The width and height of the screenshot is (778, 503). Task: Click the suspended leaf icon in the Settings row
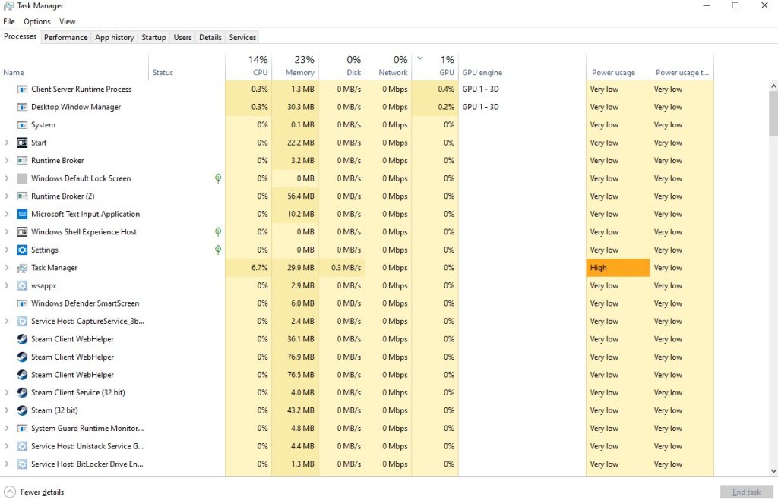click(x=218, y=250)
